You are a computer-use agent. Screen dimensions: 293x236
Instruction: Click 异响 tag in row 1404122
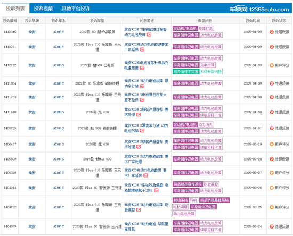point(193,200)
